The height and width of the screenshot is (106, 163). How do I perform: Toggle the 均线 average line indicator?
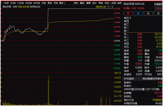coord(20,7)
